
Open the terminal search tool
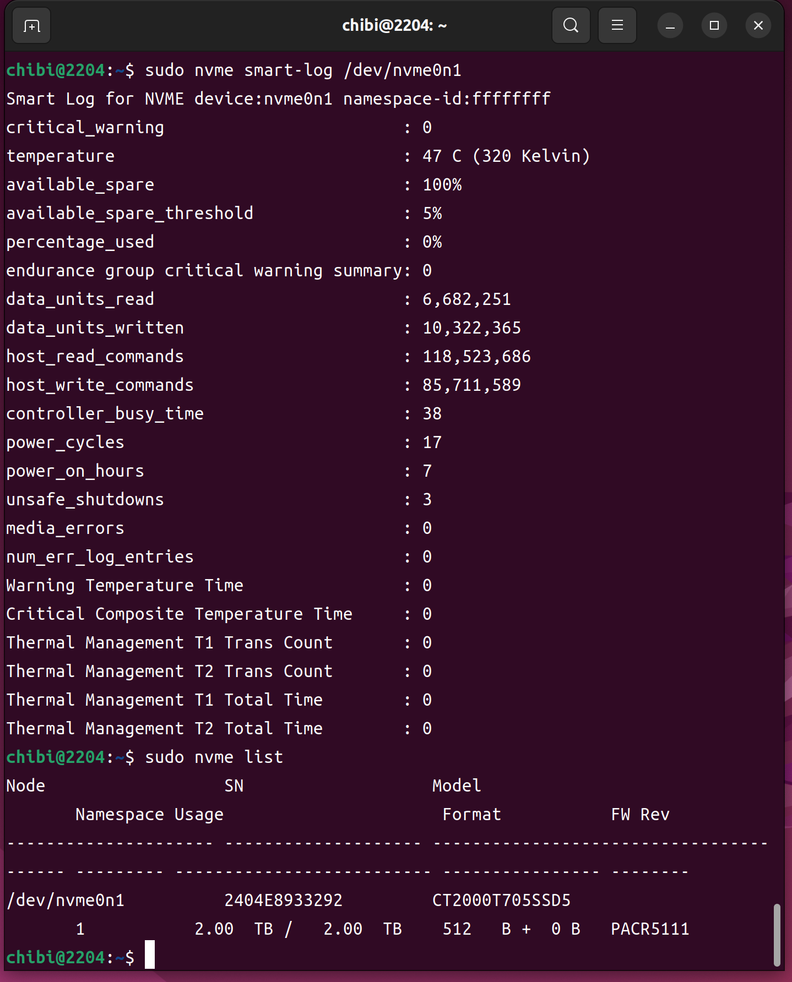(571, 26)
